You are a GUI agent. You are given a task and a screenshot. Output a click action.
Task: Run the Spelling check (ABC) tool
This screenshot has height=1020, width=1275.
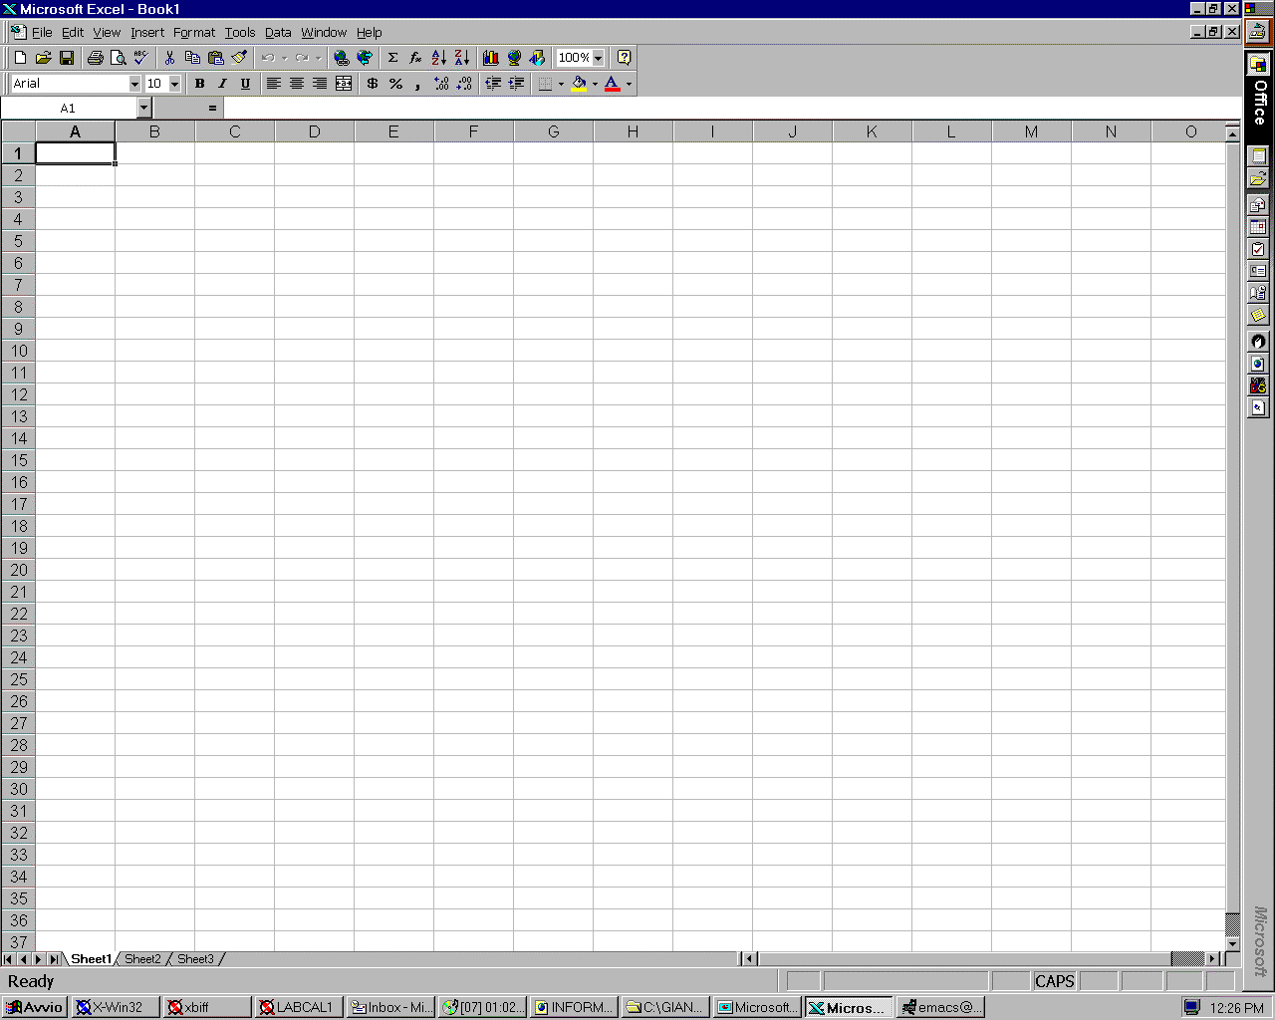click(x=140, y=58)
